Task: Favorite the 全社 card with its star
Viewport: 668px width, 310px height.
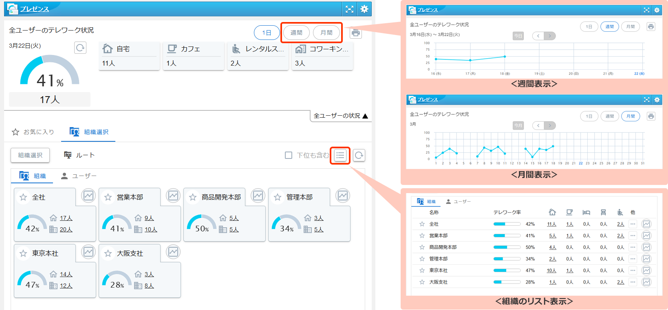Action: 23,197
